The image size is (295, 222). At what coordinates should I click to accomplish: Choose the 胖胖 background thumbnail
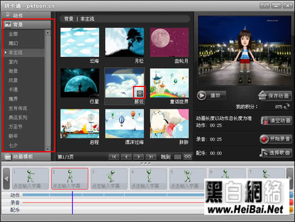pyautogui.click(x=169, y=123)
